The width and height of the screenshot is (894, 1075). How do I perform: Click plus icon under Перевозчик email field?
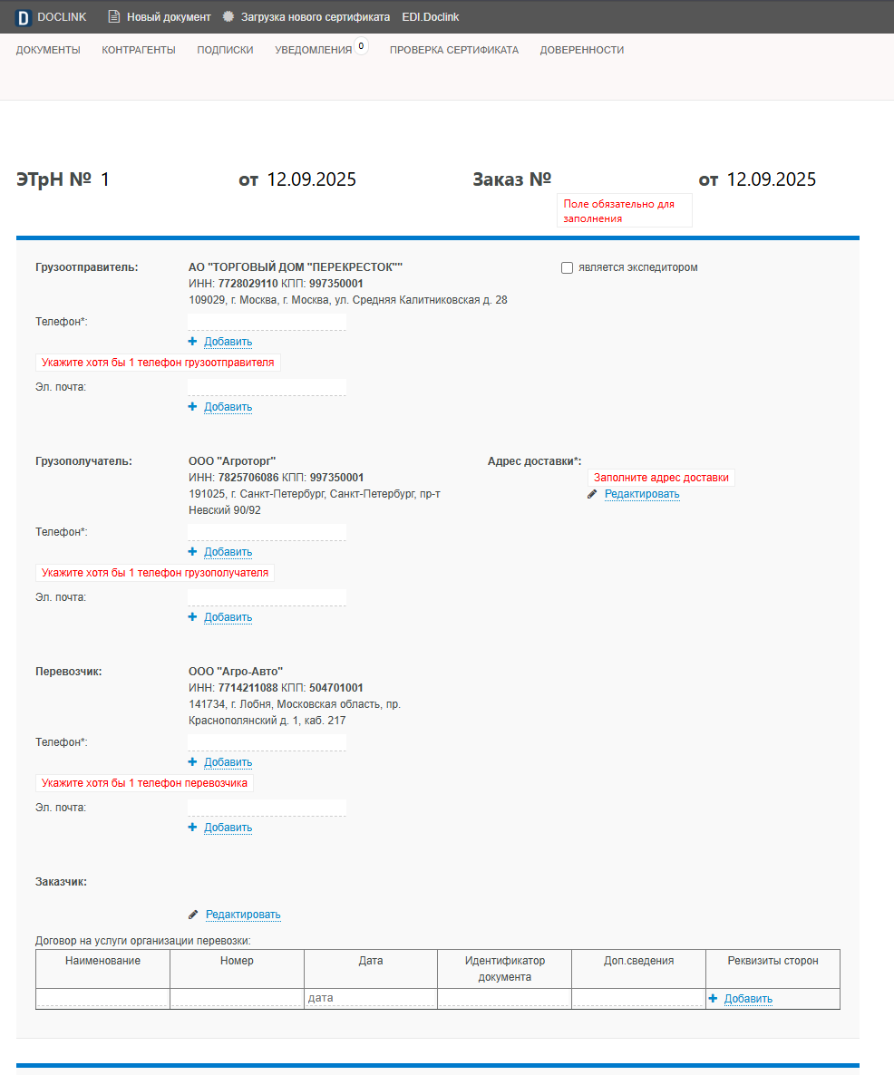point(192,828)
